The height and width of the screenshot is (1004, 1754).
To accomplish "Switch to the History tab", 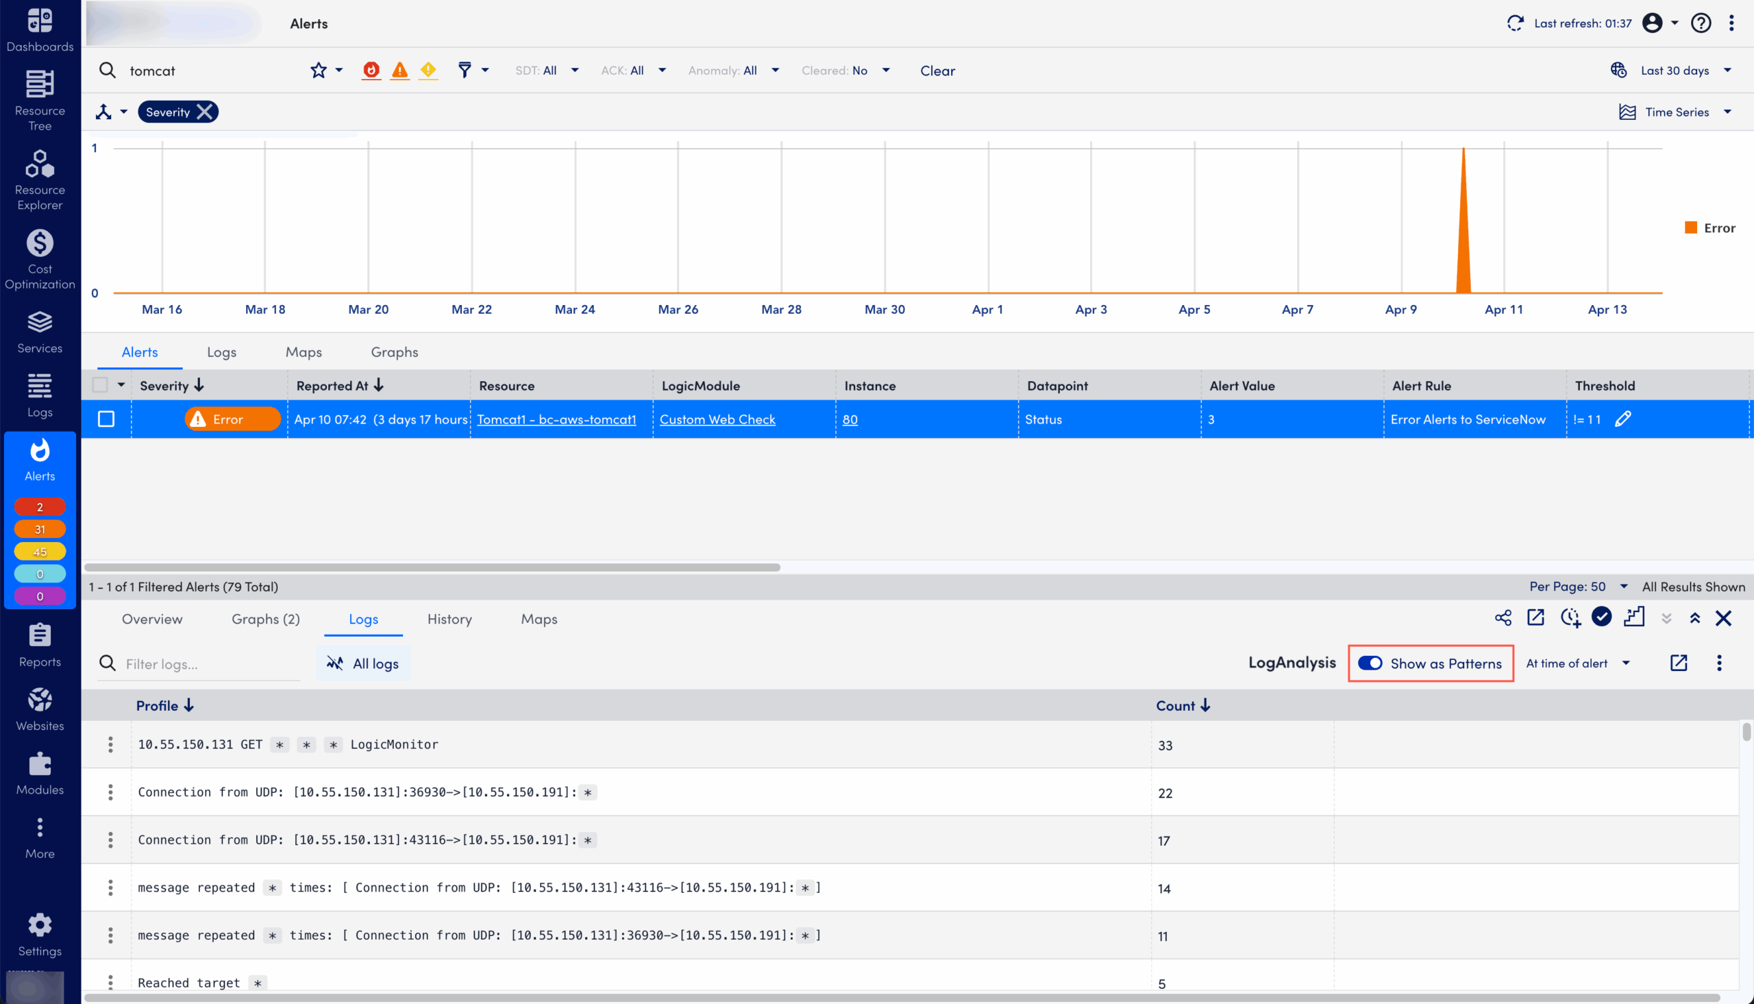I will click(449, 619).
